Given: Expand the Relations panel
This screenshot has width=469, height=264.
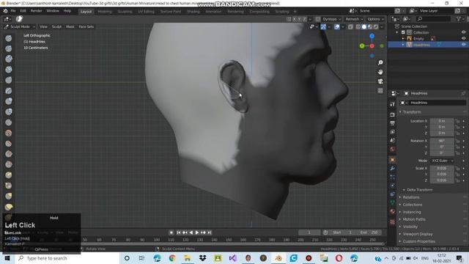Looking at the screenshot, I should tap(410, 197).
